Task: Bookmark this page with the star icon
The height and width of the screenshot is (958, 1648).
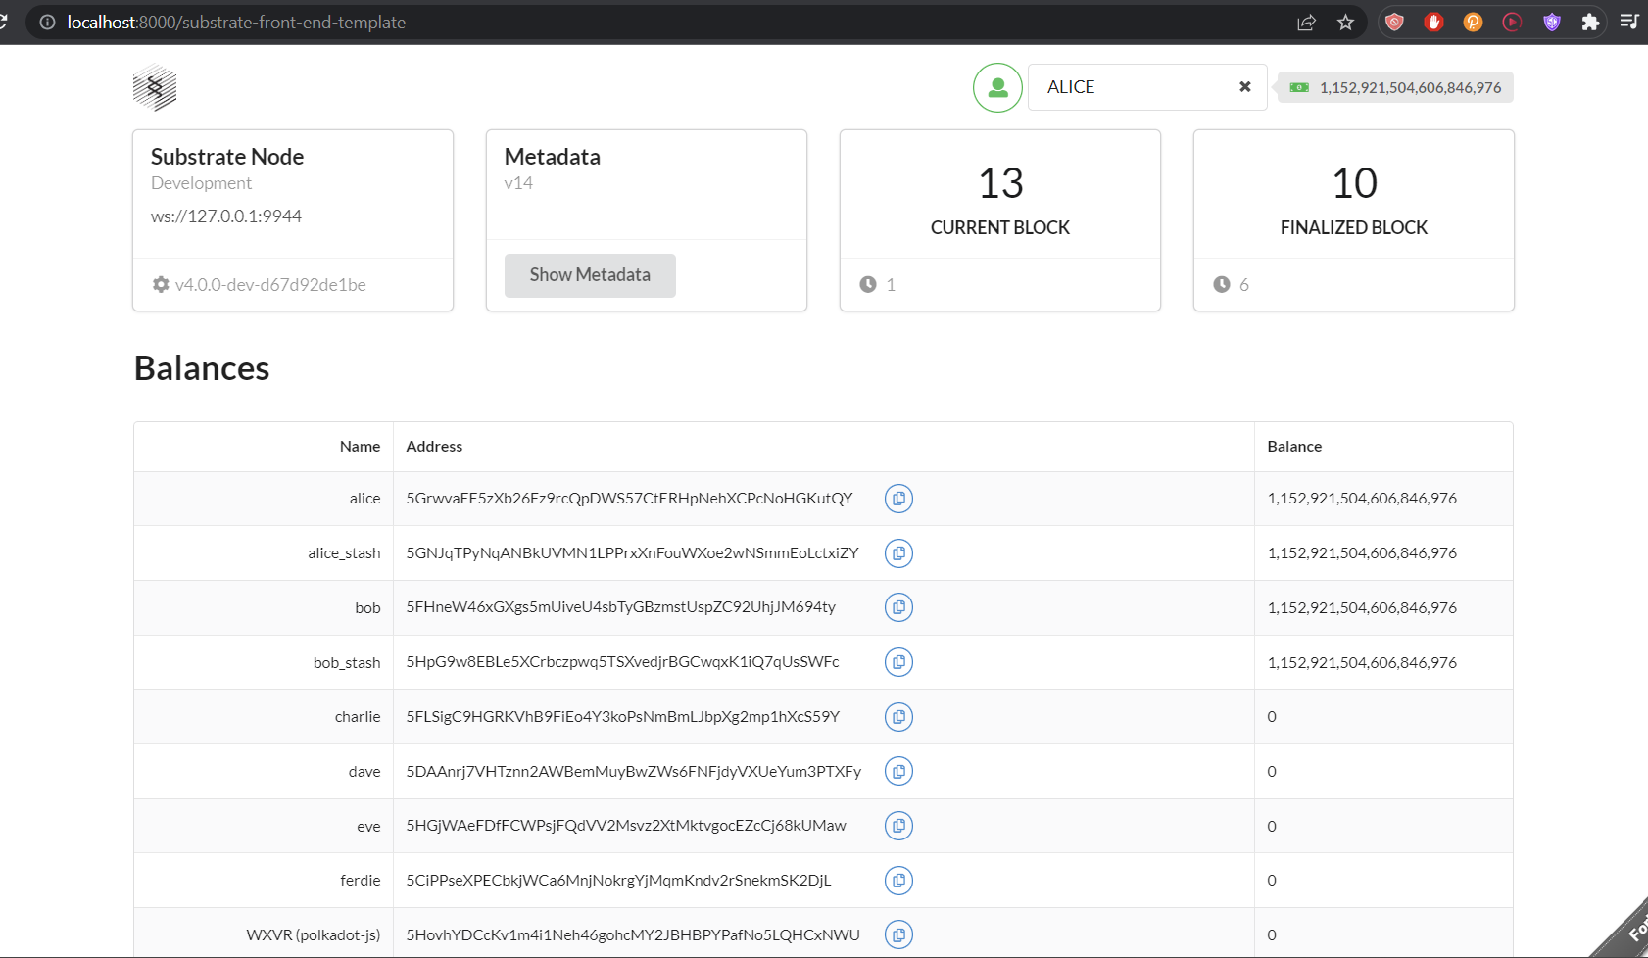Action: click(1345, 22)
